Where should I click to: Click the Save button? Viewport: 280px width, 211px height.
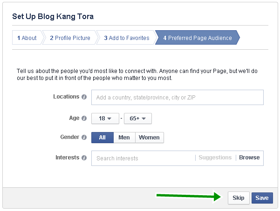262,198
